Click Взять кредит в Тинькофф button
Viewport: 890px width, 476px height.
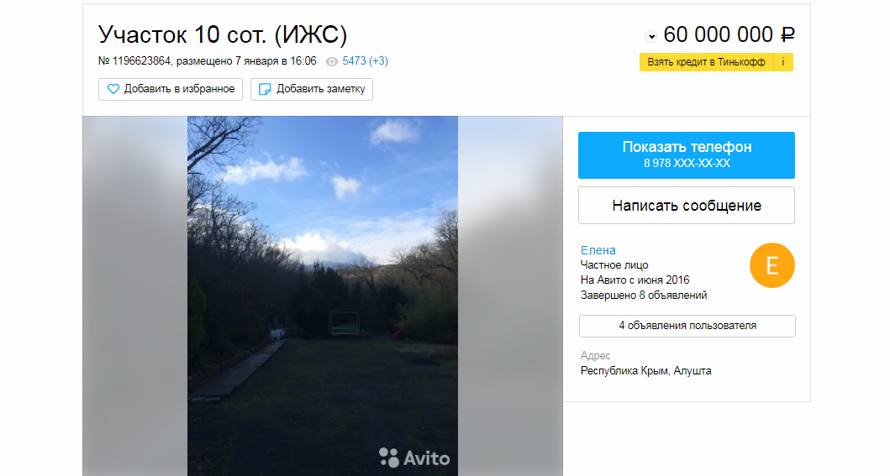click(x=707, y=62)
